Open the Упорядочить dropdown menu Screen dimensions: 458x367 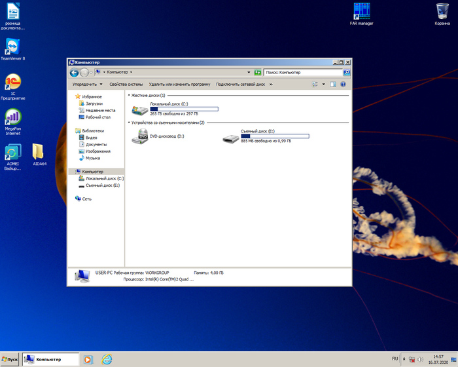(x=87, y=85)
